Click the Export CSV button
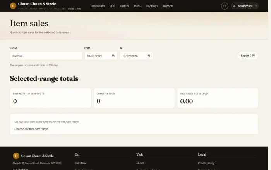This screenshot has width=271, height=170. click(248, 56)
